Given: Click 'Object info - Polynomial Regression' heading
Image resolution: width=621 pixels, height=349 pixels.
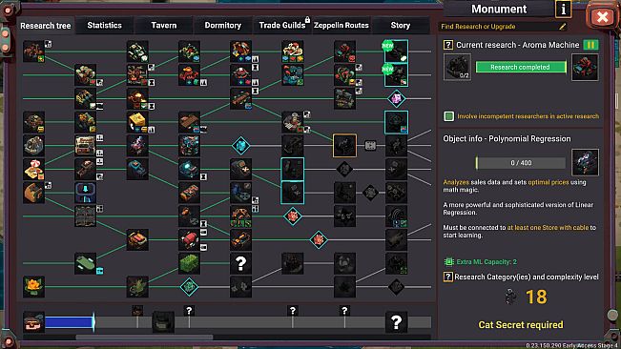Looking at the screenshot, I should coord(507,138).
